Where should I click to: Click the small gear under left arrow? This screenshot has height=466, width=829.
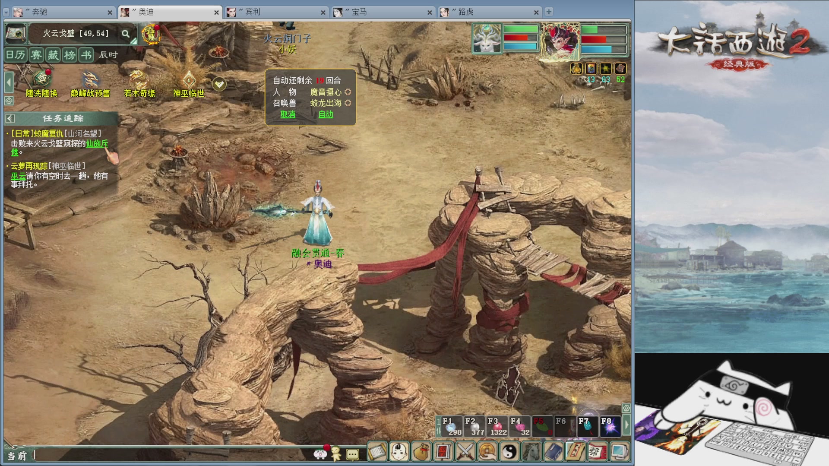9,101
